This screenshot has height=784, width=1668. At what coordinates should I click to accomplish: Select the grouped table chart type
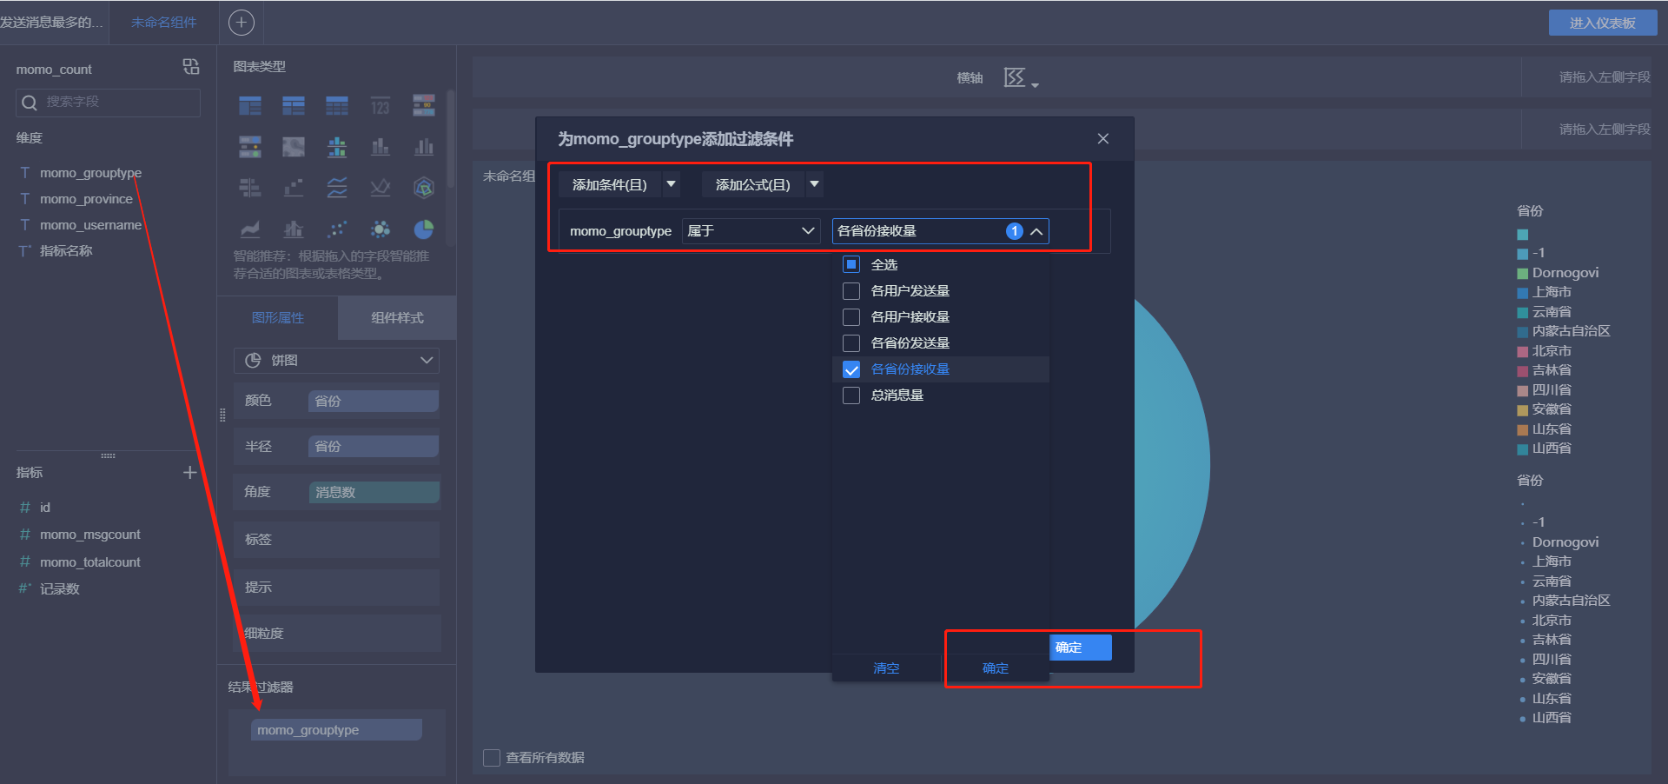250,106
